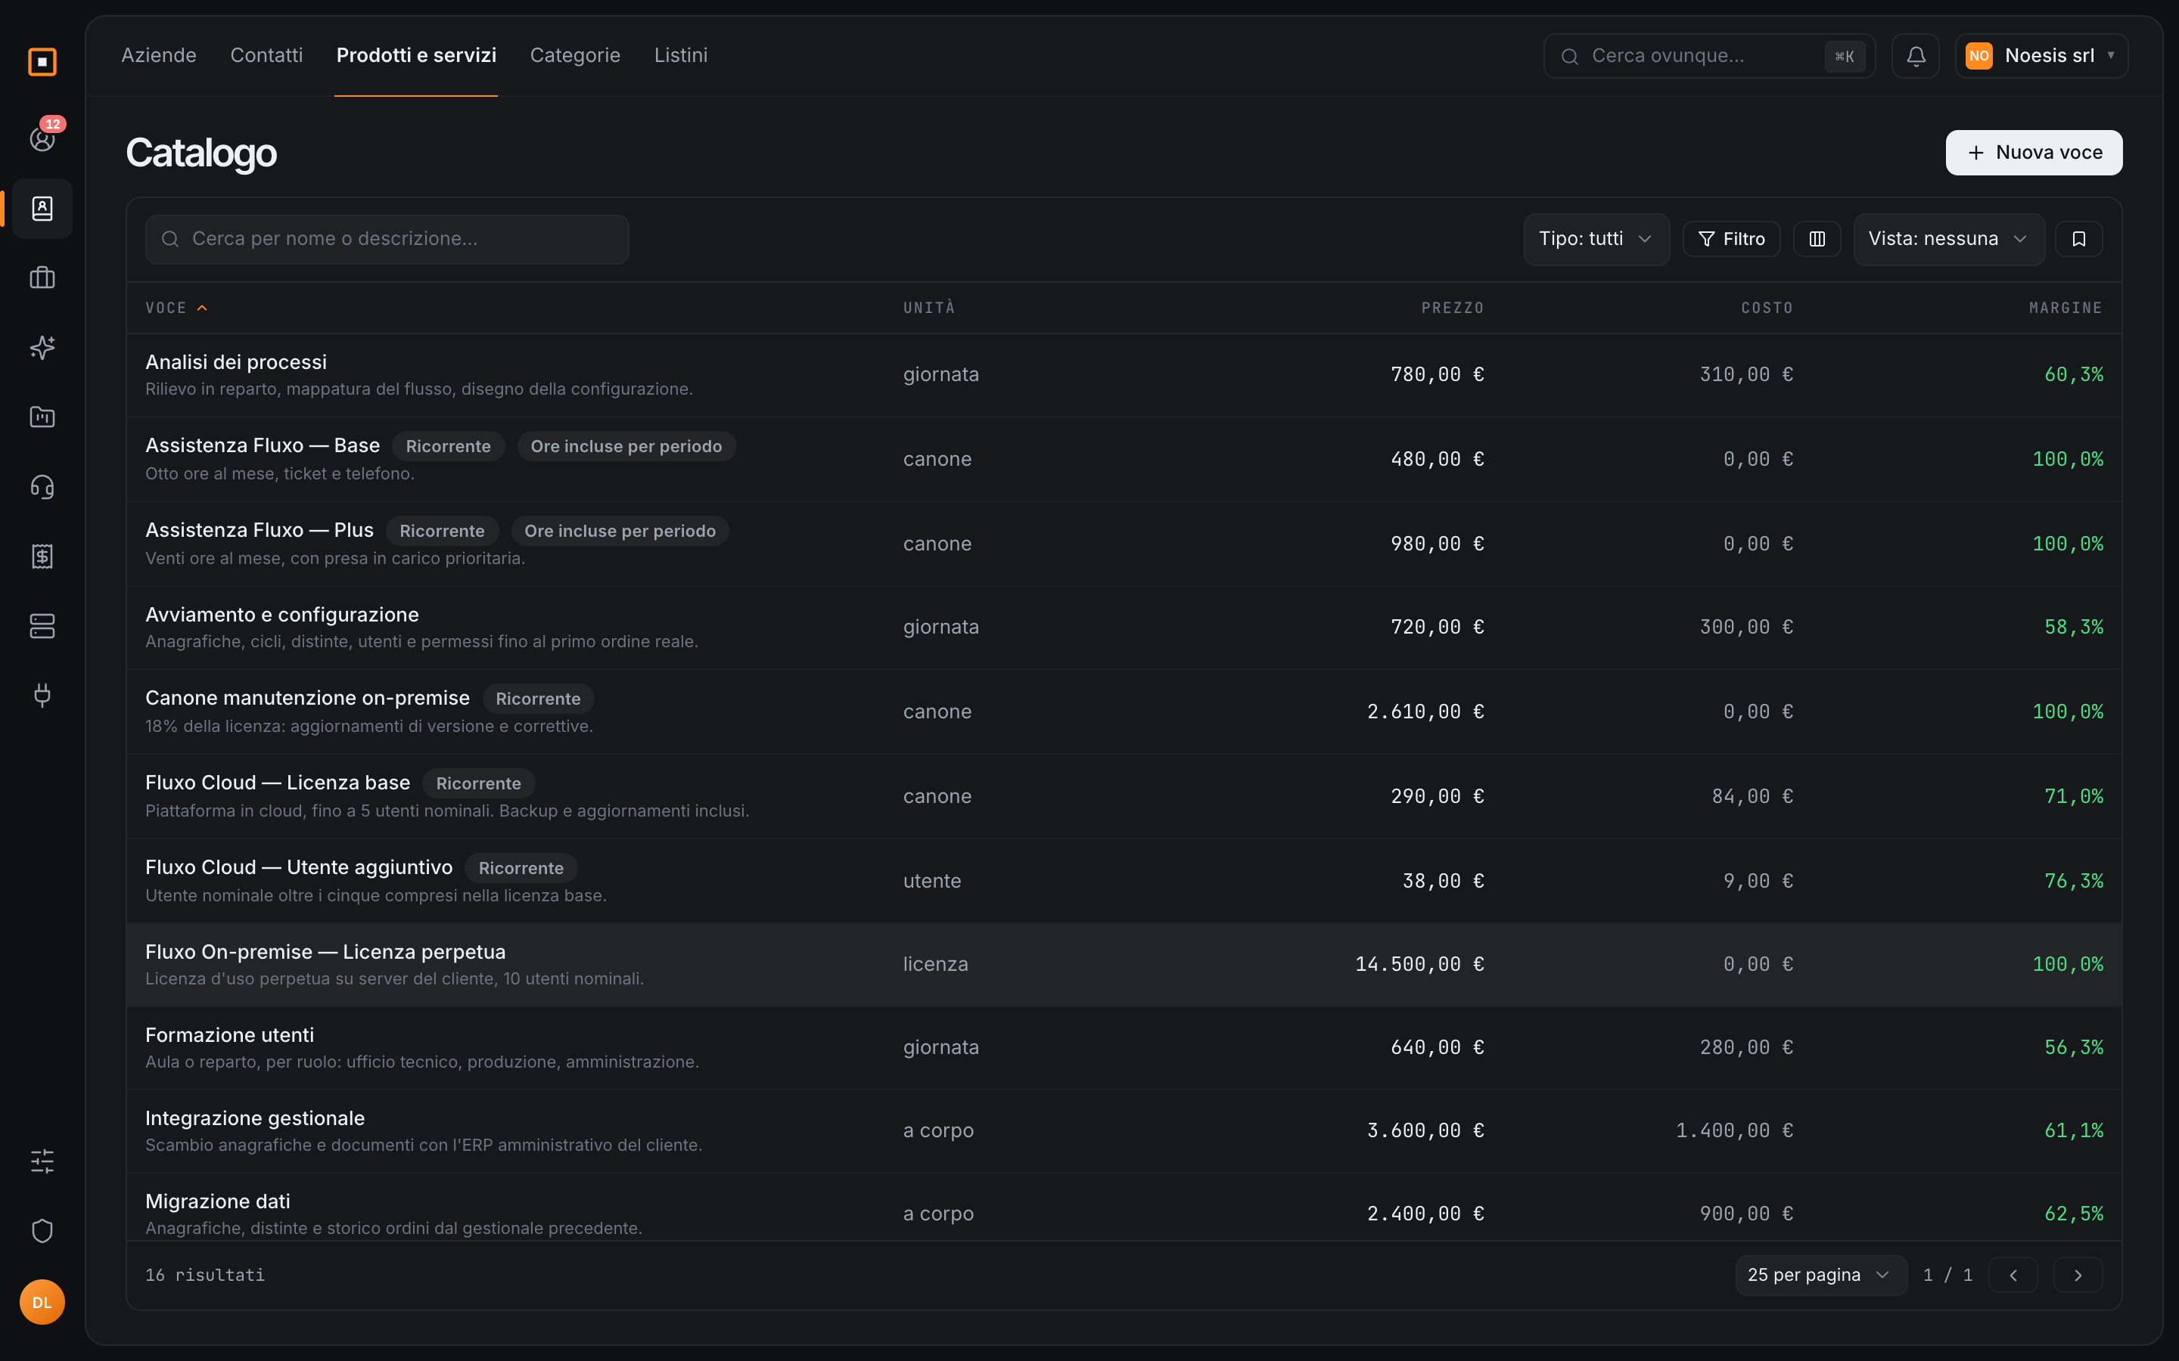Click the MARGINE column header
Screen dimensions: 2179x1361
point(2066,308)
